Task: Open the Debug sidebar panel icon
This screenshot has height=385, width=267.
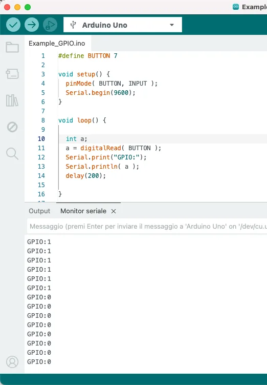Action: pos(12,127)
